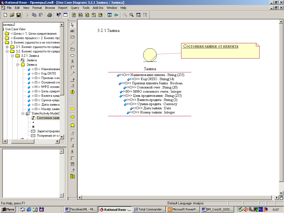Select the Text Box (ABC) tool
Viewport: 284px width, 213px height.
coord(72,31)
